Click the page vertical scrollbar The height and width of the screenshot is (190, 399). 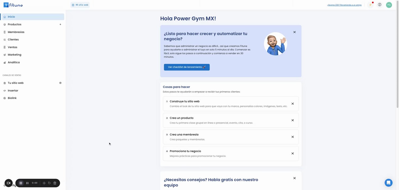click(x=397, y=54)
